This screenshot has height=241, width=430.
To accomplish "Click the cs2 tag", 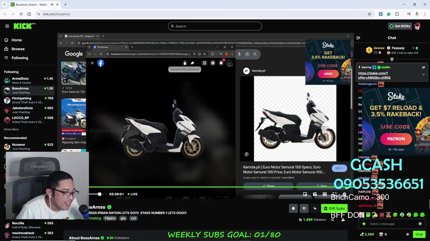I will click(133, 218).
